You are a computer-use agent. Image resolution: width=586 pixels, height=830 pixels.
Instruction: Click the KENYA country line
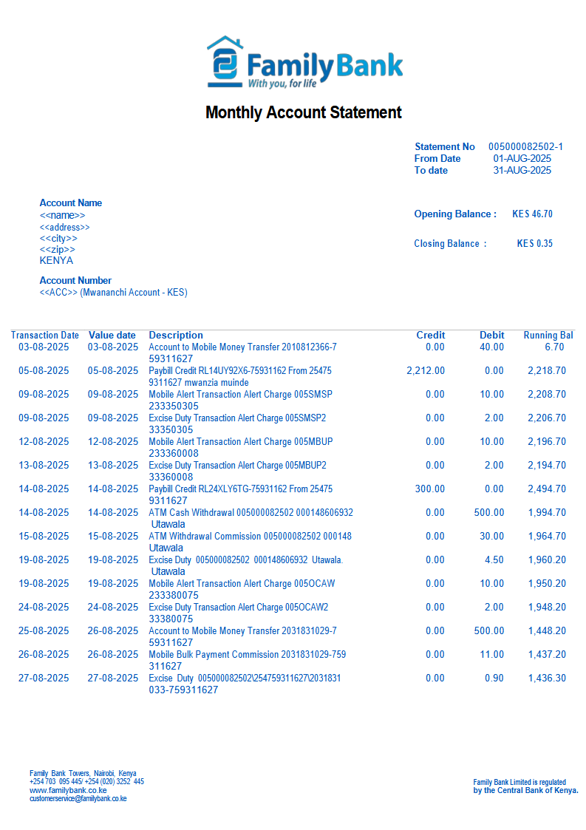[x=56, y=260]
